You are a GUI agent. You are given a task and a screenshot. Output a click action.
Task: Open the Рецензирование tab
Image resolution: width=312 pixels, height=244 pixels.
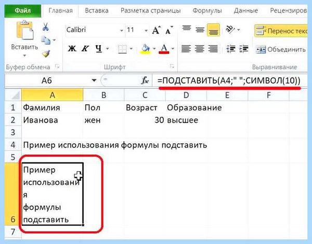pos(288,10)
